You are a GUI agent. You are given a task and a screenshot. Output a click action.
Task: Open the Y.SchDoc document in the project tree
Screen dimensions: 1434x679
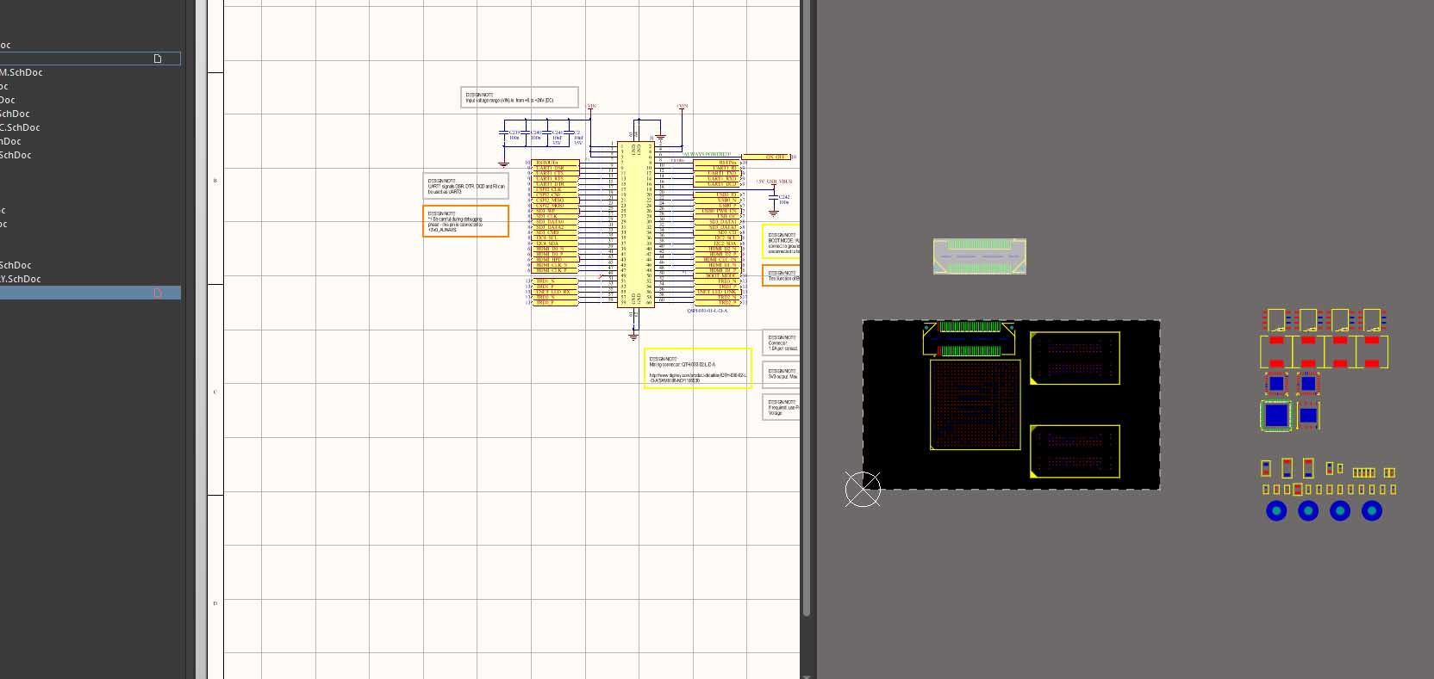(x=21, y=279)
